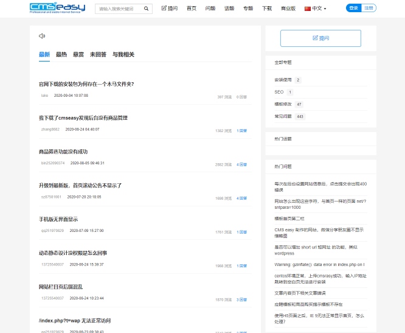The height and width of the screenshot is (333, 405).
Task: Click the China flag language icon
Action: click(307, 9)
